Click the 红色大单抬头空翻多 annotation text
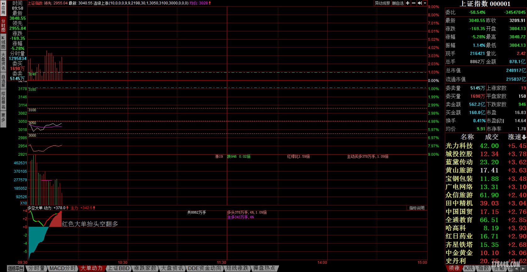The height and width of the screenshot is (272, 527). pos(90,224)
